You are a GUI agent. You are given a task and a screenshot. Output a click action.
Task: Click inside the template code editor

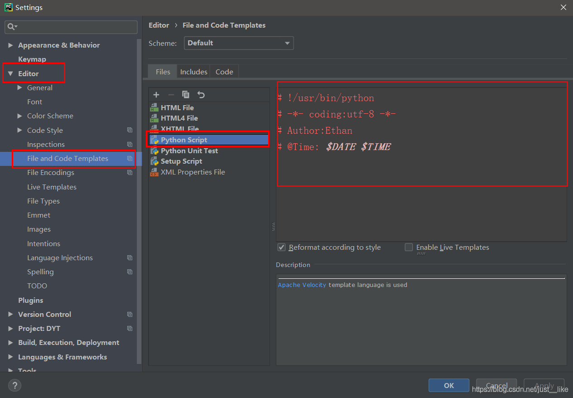421,165
